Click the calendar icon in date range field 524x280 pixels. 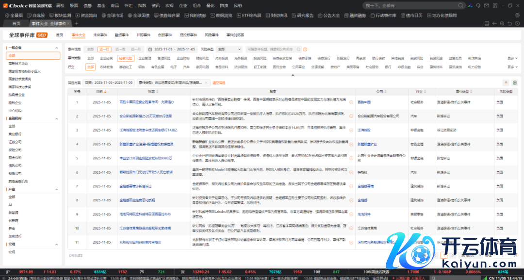click(x=150, y=49)
